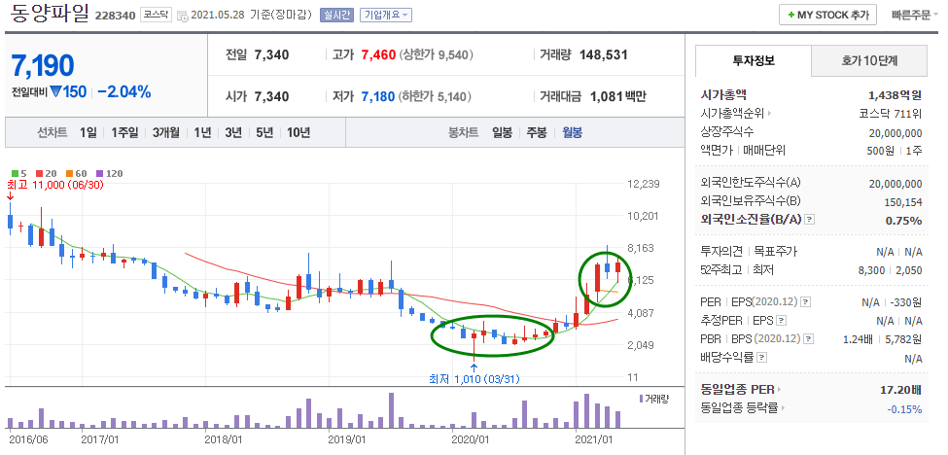
Task: Add to favorites via MY STOCK 추가
Action: point(827,16)
